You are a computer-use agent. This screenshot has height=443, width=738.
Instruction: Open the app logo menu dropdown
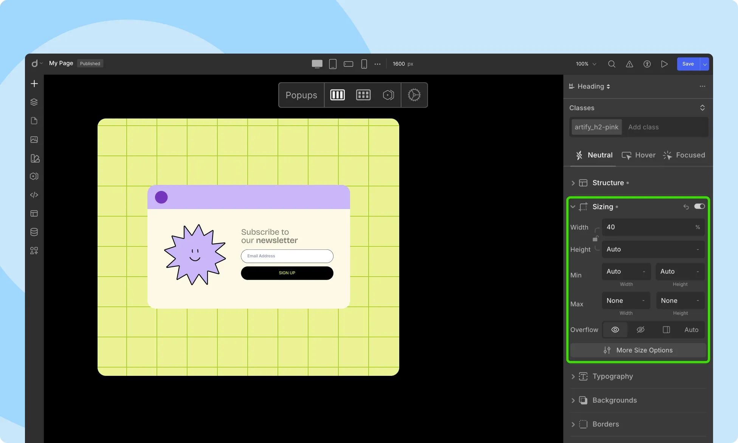click(x=37, y=63)
